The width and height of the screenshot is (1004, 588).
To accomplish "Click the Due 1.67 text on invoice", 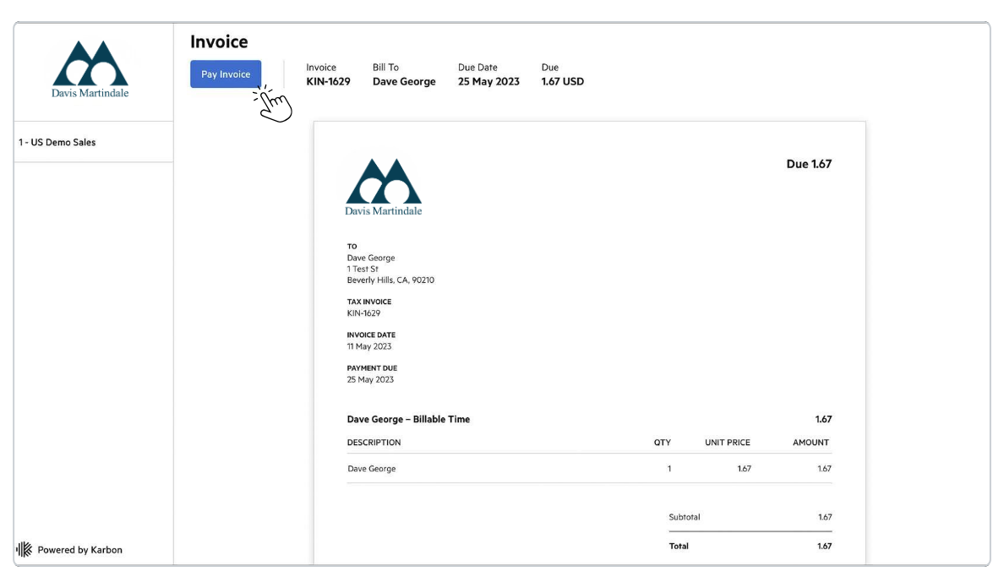I will [x=809, y=164].
